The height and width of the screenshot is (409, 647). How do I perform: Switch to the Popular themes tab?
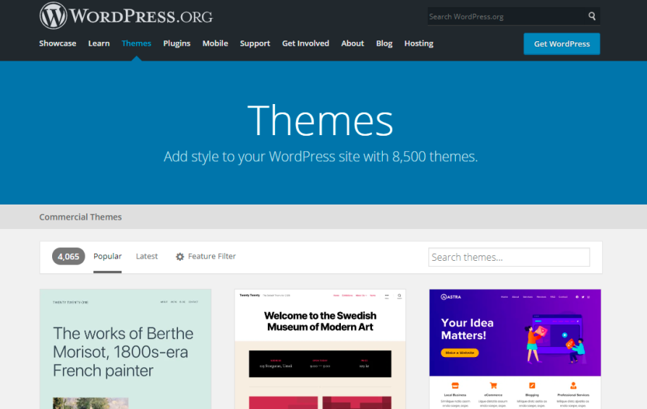pyautogui.click(x=107, y=257)
